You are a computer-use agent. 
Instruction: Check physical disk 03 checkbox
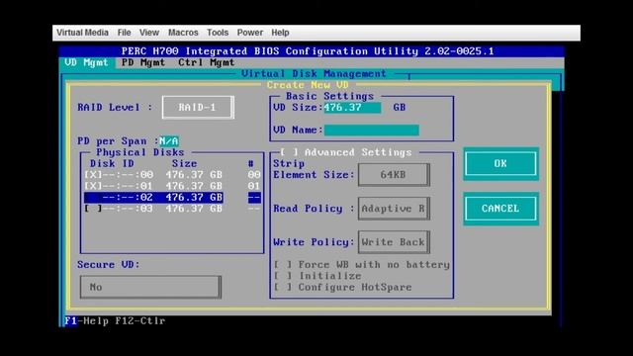(x=93, y=209)
